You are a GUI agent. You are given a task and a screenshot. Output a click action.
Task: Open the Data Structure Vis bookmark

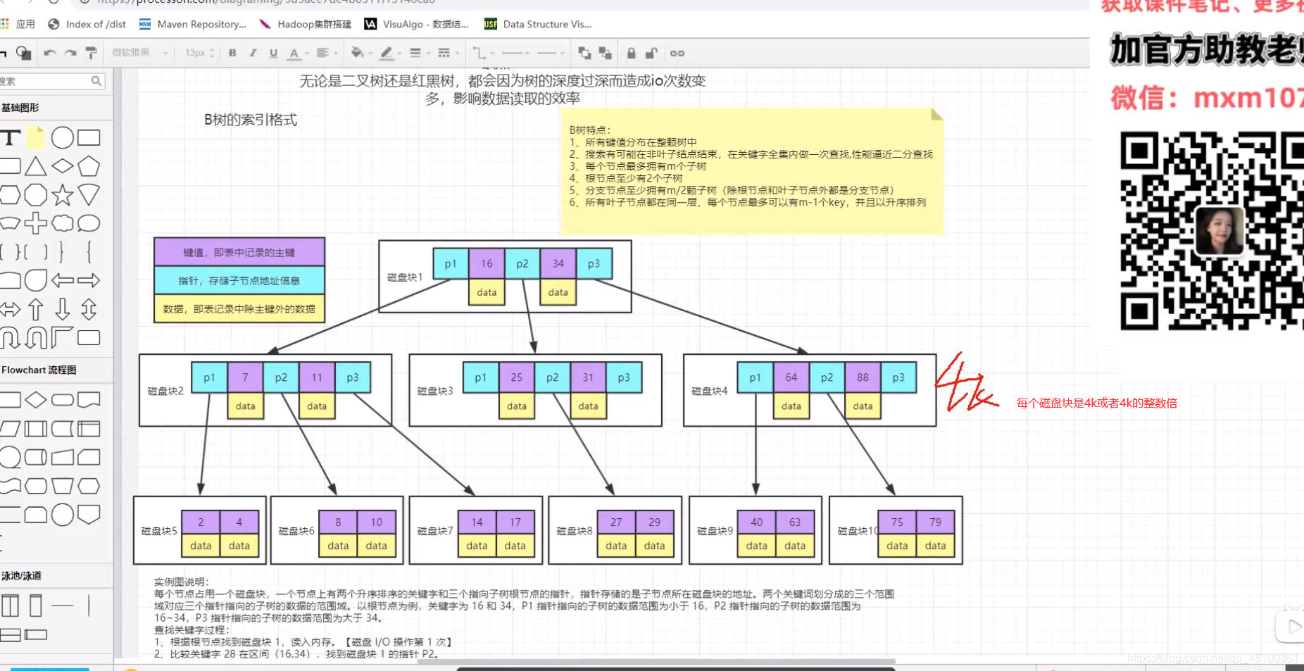coord(538,24)
